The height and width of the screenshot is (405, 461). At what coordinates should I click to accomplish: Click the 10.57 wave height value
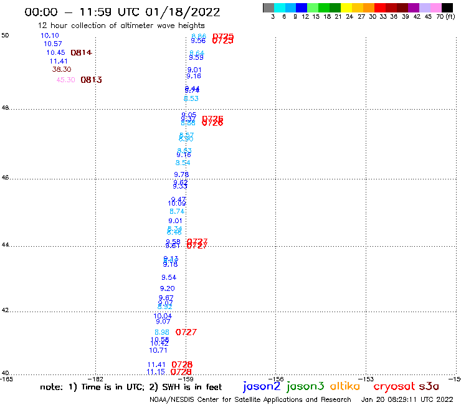pyautogui.click(x=53, y=44)
